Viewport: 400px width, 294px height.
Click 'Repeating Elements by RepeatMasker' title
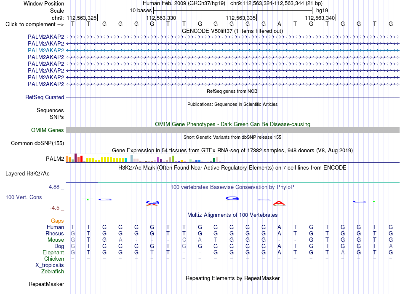coord(233,278)
